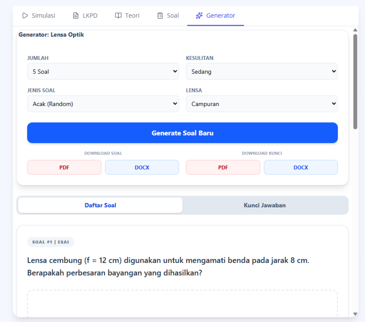The width and height of the screenshot is (365, 322).
Task: Click the play icon beside Simulasi
Action: point(25,16)
